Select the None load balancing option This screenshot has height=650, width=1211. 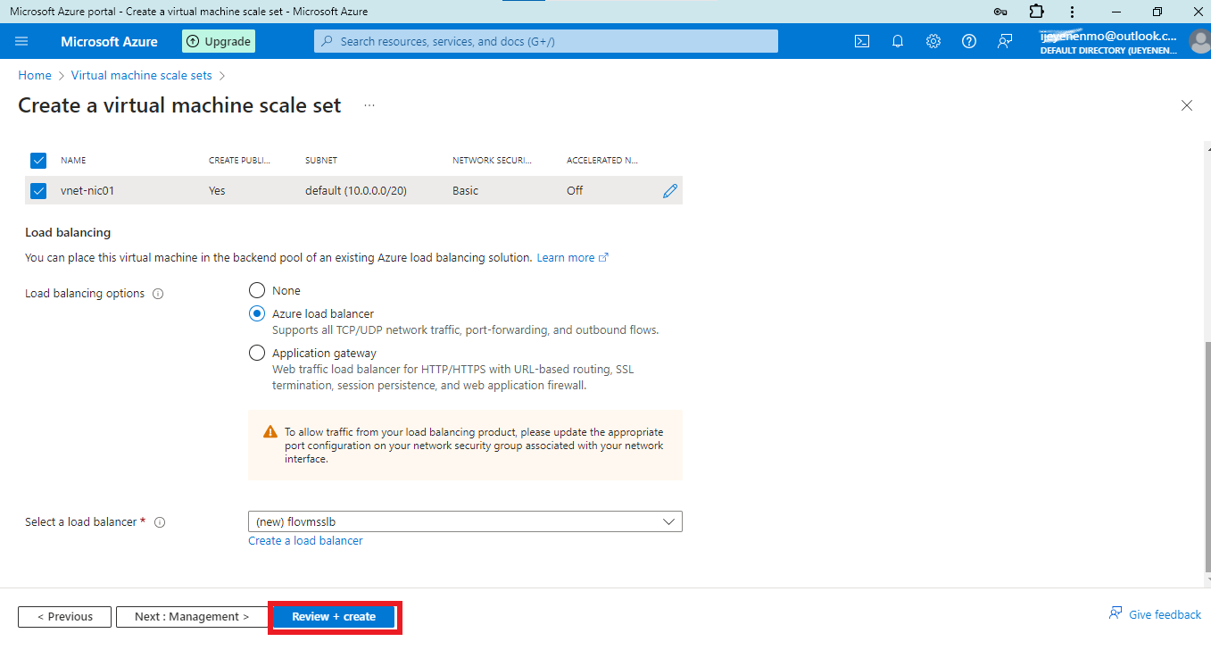pos(257,290)
